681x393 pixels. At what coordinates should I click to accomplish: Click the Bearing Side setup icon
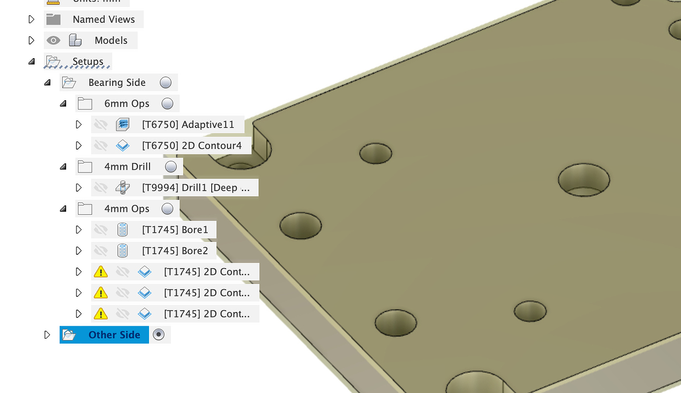pos(69,82)
